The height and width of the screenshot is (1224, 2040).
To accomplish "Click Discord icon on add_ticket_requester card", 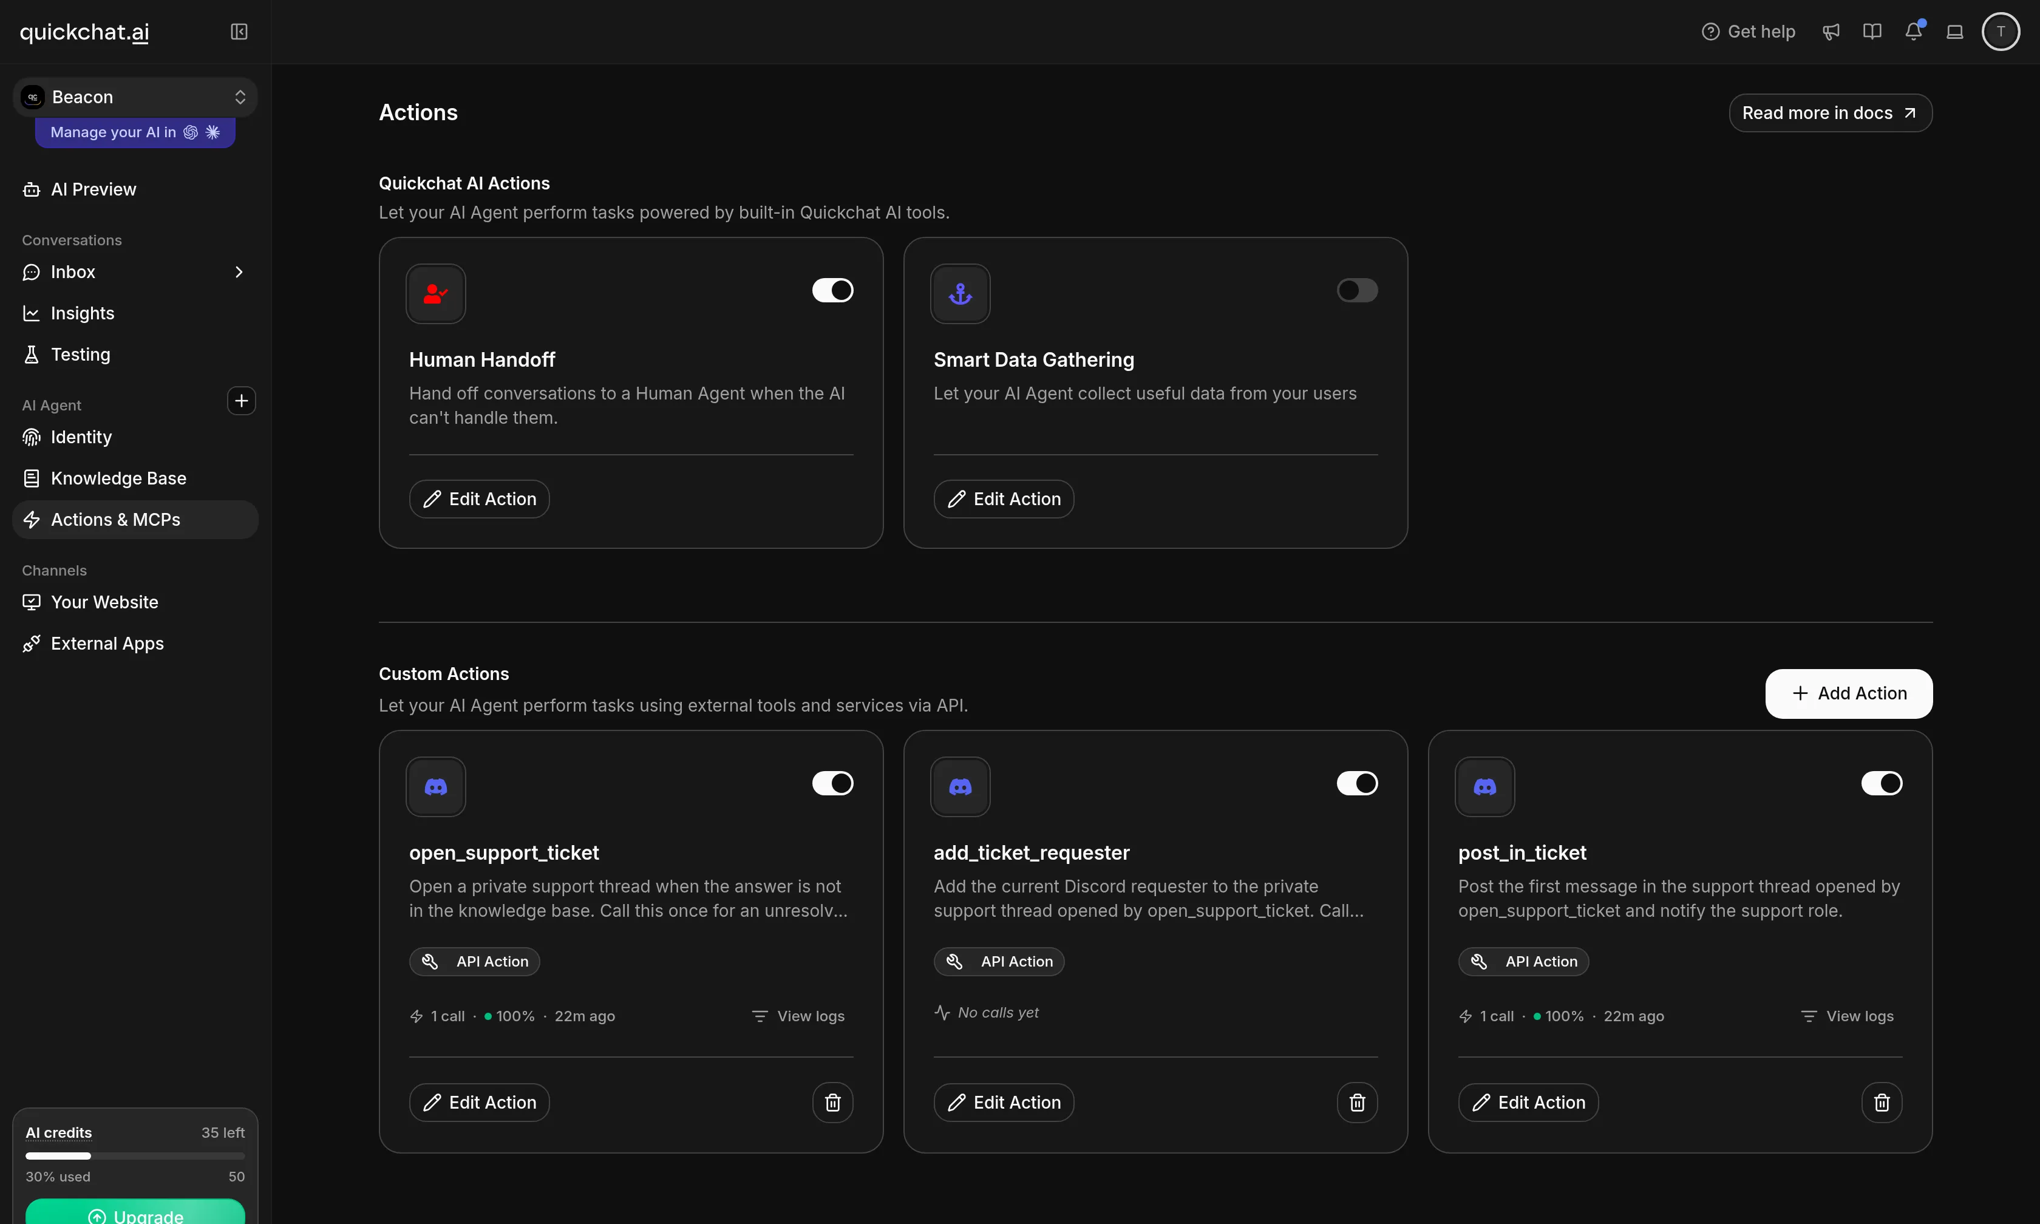I will 960,787.
